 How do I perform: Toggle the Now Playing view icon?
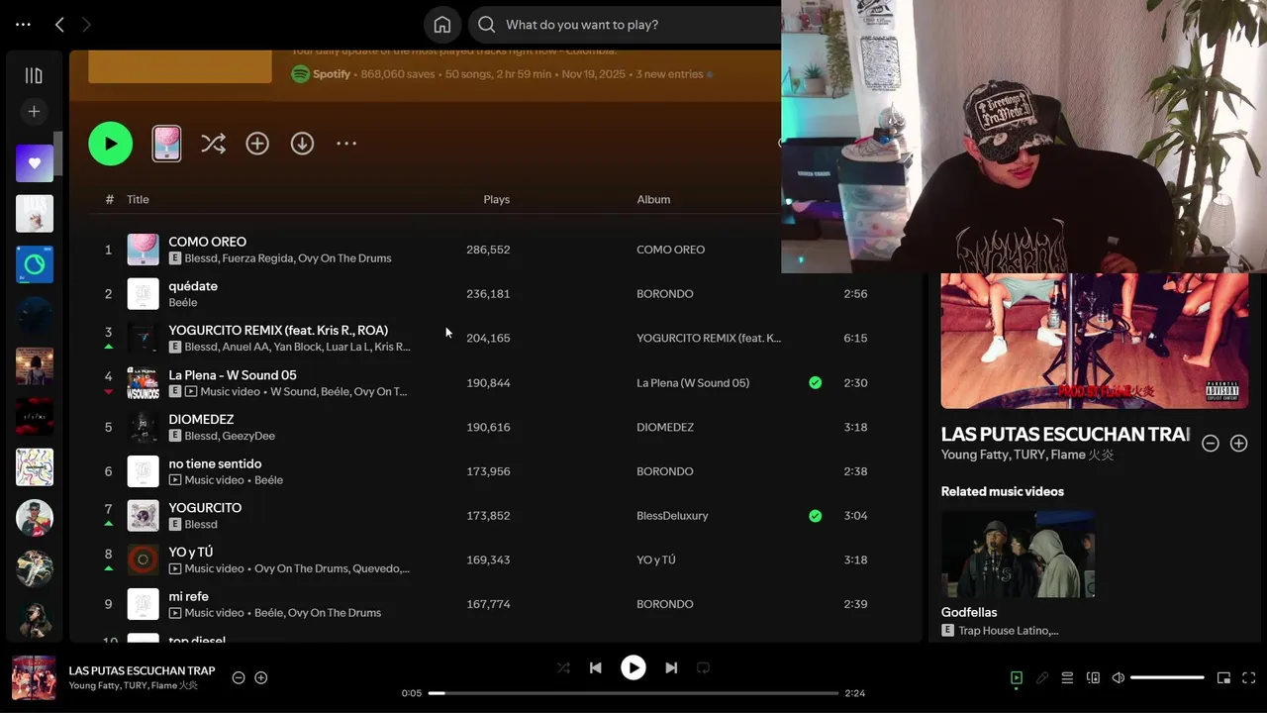click(1017, 677)
